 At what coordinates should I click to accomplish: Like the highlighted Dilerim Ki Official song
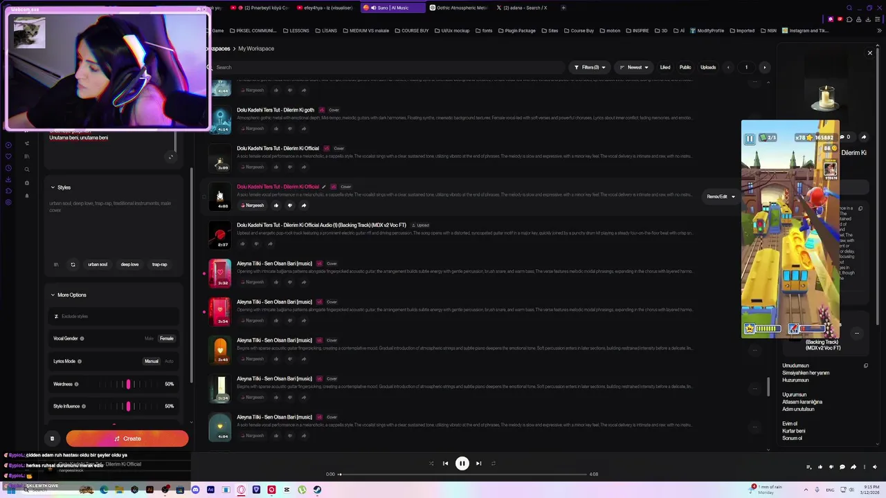(x=276, y=205)
